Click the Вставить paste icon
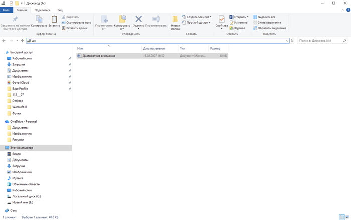 click(54, 19)
